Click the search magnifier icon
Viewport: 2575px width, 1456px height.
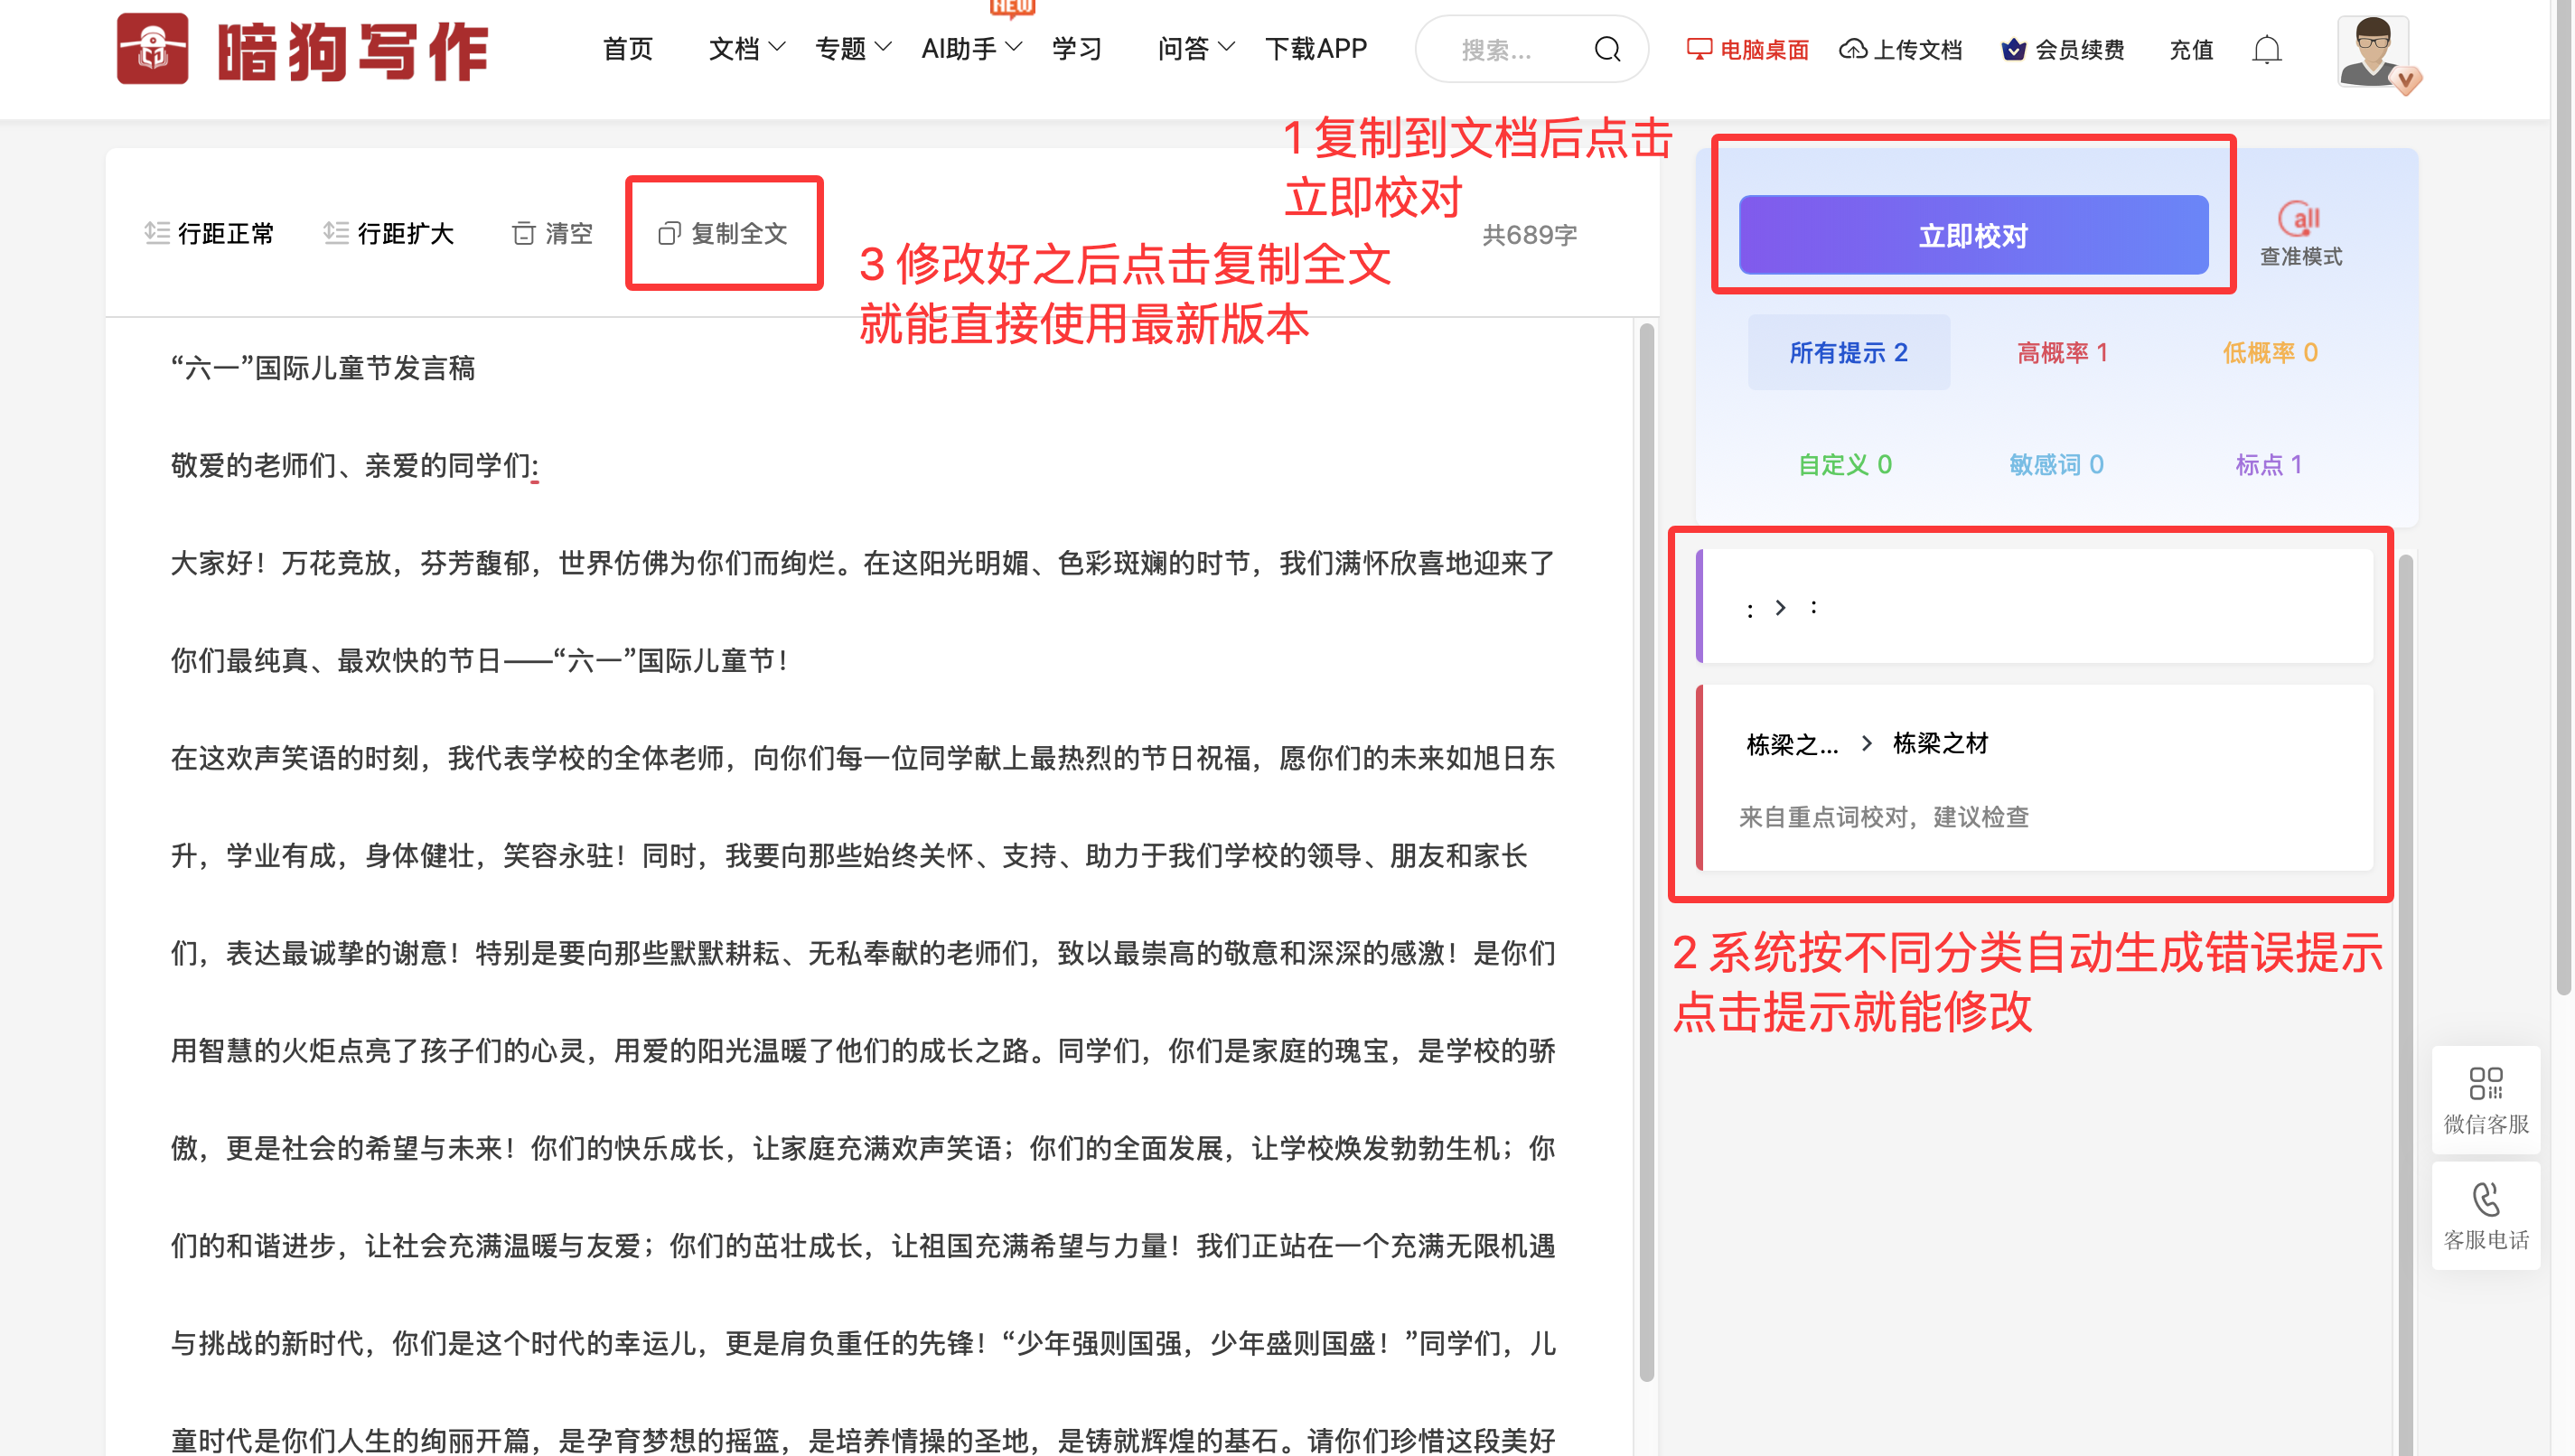[1607, 49]
